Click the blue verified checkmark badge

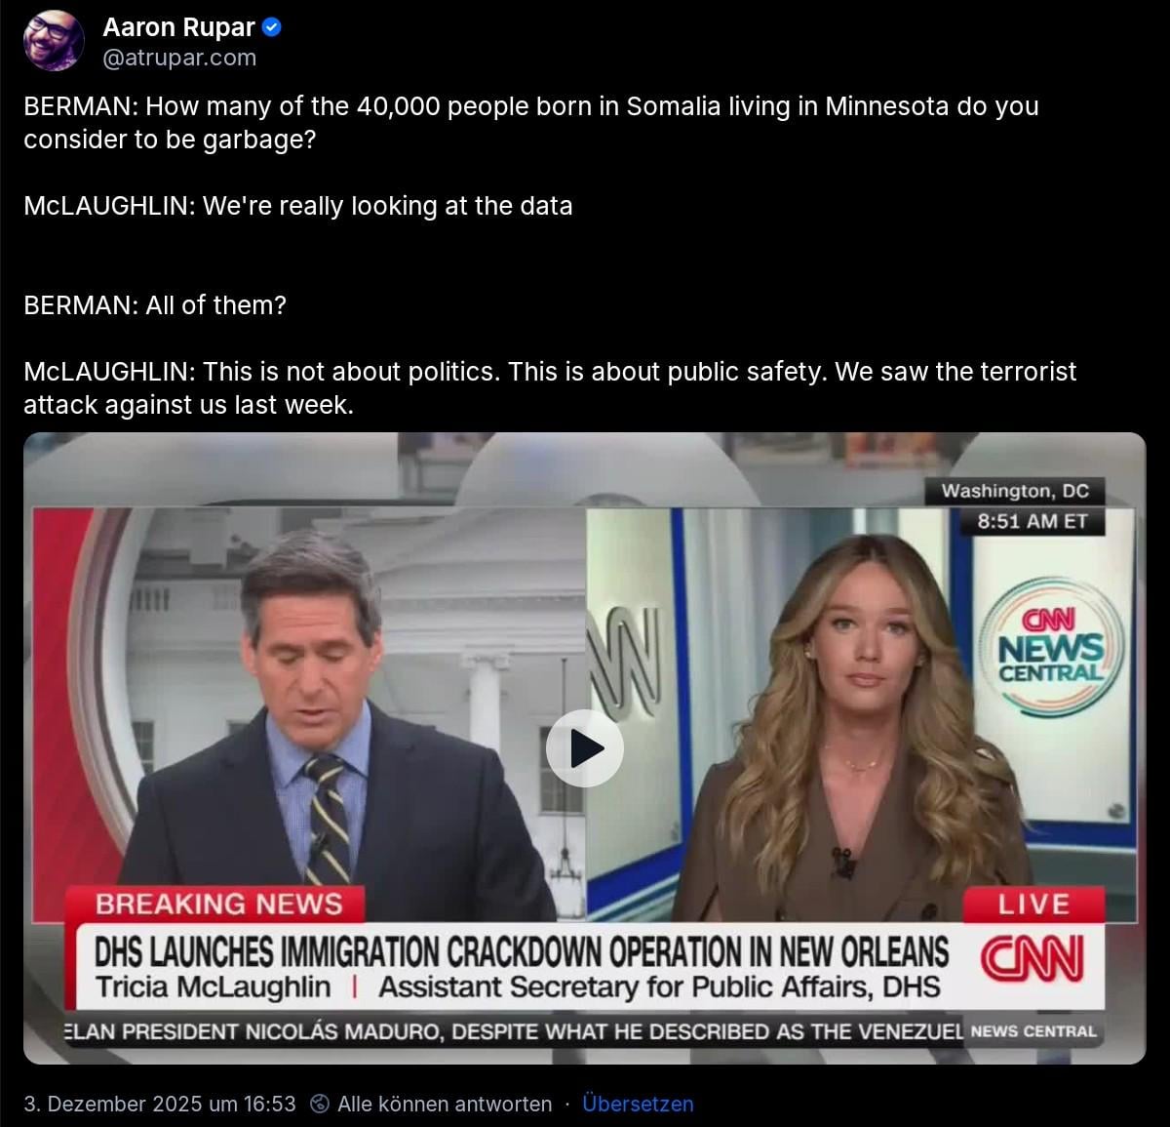coord(273,28)
